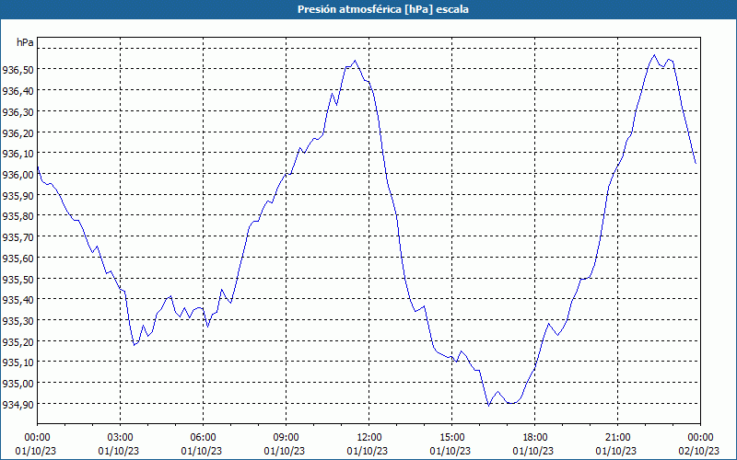Image resolution: width=737 pixels, height=460 pixels.
Task: Click the 06:00 time axis label
Action: 203,438
